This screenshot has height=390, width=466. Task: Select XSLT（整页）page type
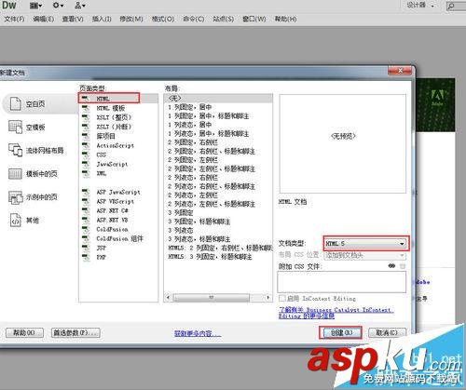[x=114, y=117]
